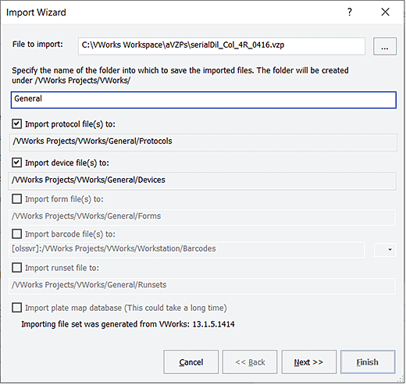Enable Import barcode file(s) checkbox
Image resolution: width=406 pixels, height=385 pixels.
pyautogui.click(x=16, y=234)
